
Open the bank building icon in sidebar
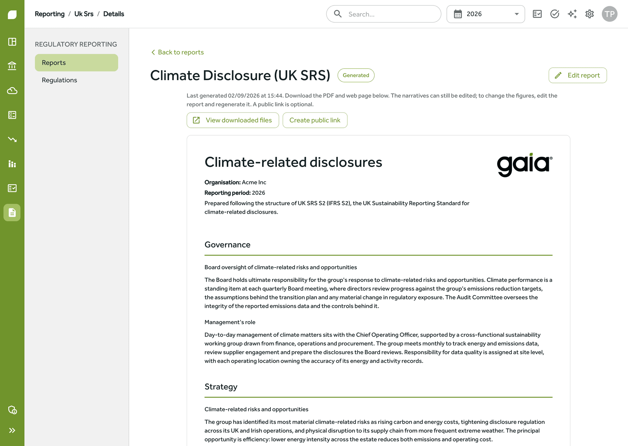[12, 66]
